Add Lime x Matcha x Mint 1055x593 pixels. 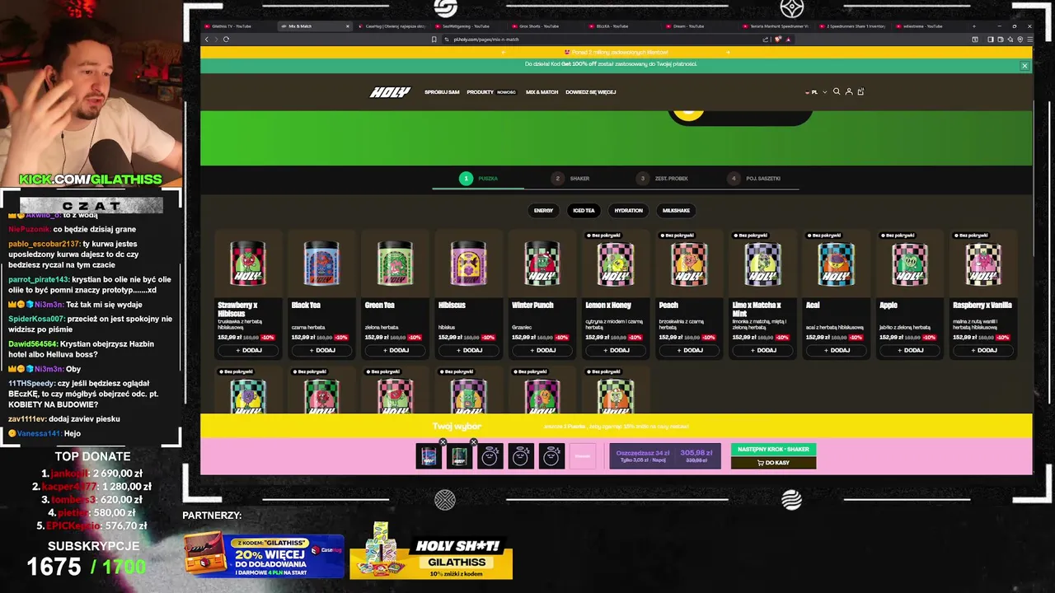point(762,350)
